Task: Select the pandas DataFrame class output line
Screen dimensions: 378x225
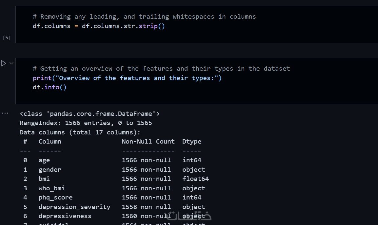Action: pos(90,114)
